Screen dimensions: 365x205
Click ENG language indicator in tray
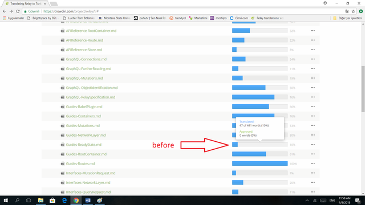[x=332, y=200]
